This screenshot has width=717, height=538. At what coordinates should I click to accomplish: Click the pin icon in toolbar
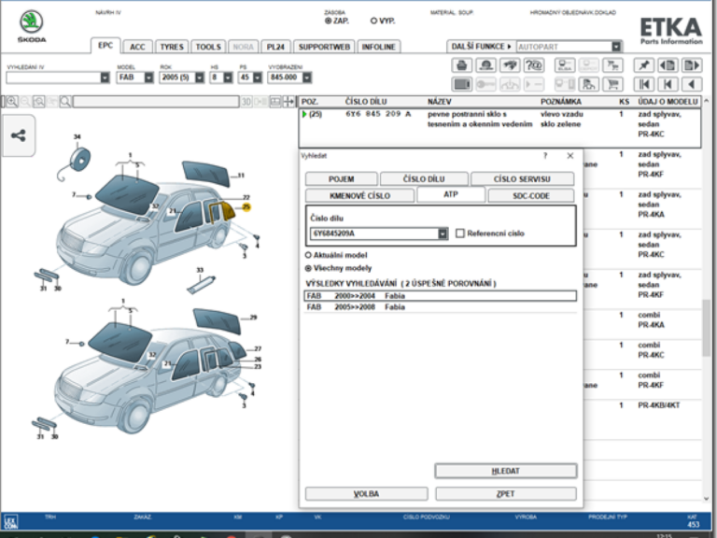(x=643, y=65)
